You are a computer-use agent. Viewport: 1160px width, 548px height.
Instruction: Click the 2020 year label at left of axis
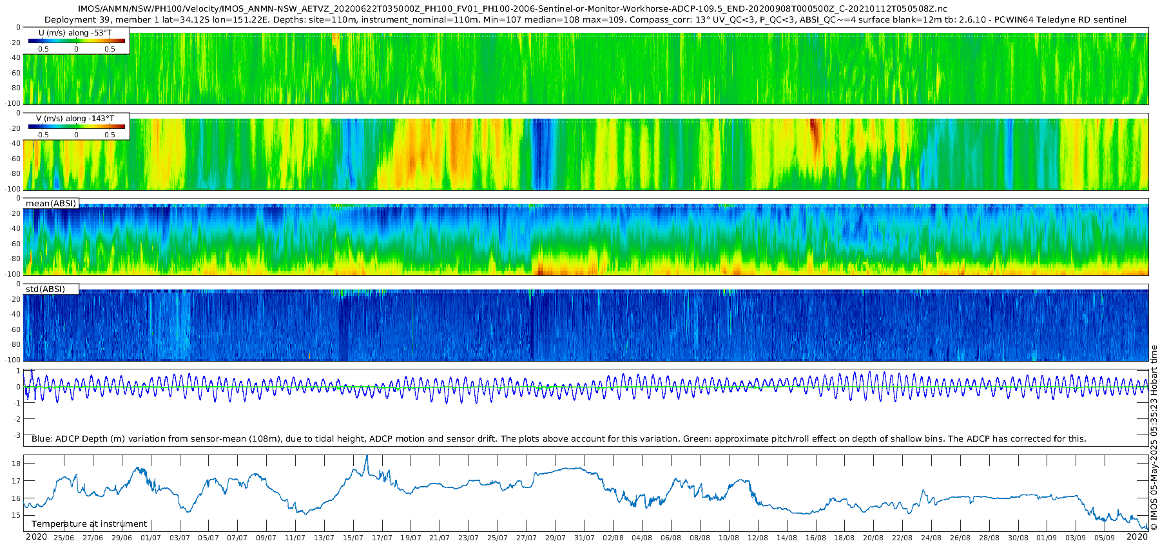36,537
